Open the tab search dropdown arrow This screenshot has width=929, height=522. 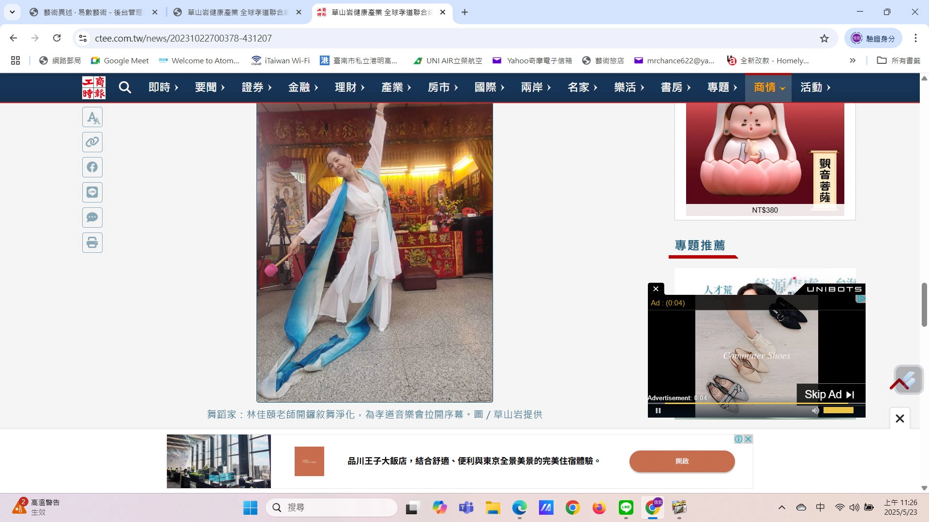(x=12, y=12)
